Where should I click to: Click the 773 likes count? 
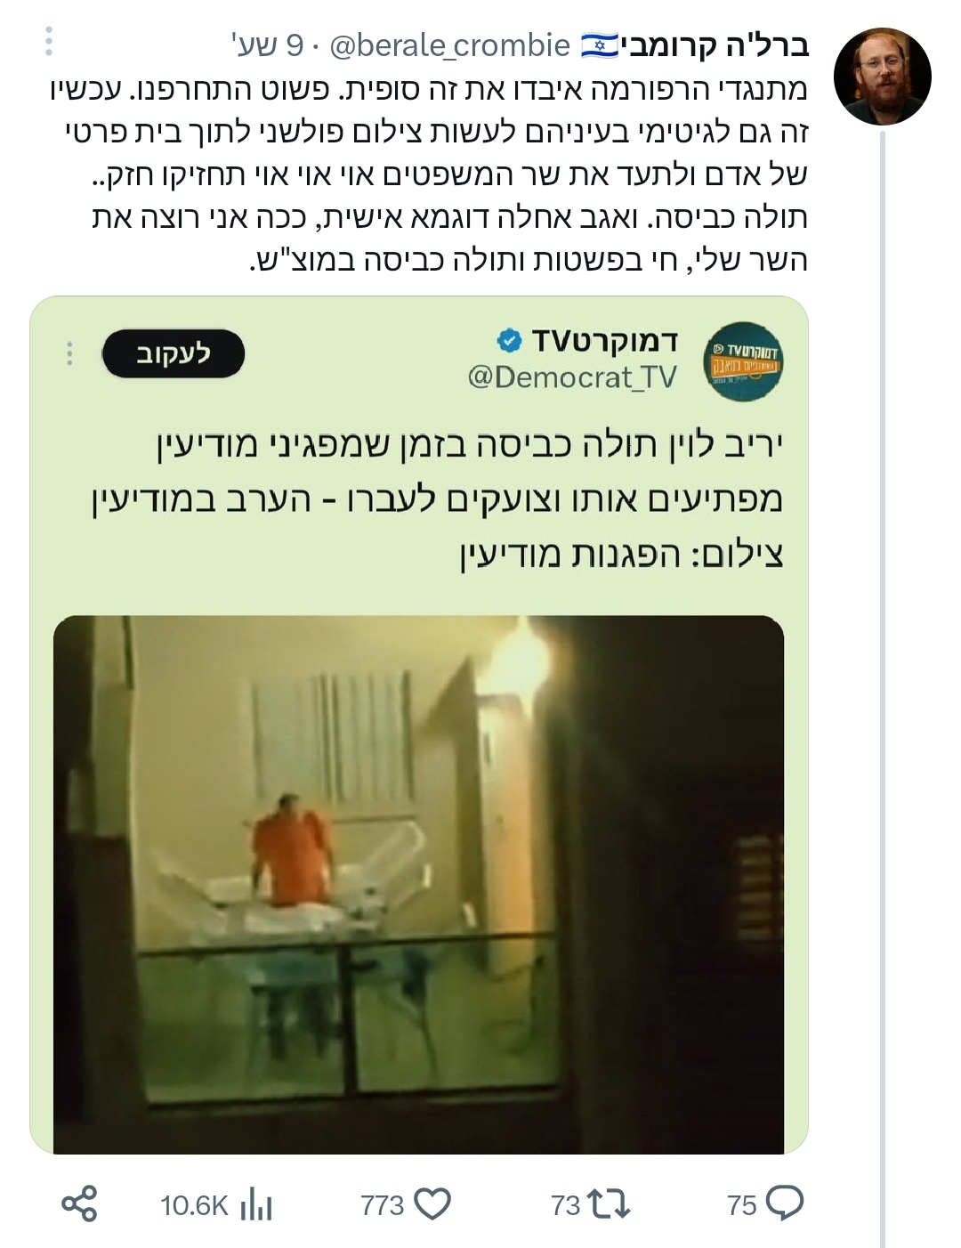tap(383, 1205)
